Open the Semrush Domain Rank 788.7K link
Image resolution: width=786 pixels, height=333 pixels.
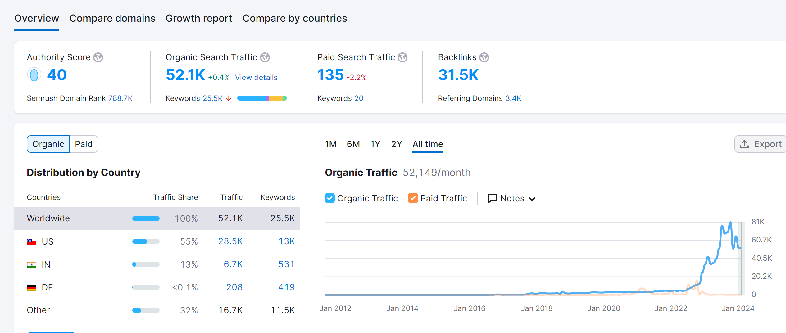tap(120, 98)
